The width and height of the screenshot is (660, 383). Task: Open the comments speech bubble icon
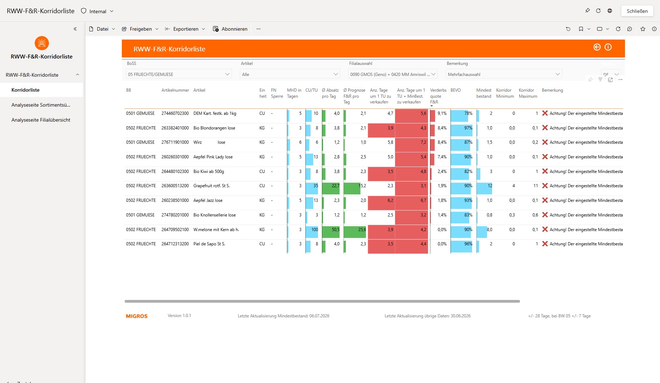(630, 29)
